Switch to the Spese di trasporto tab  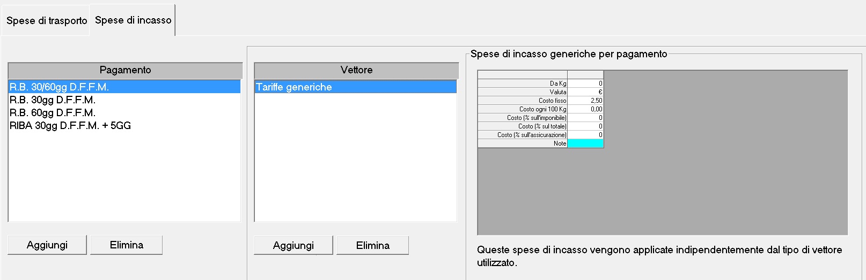pyautogui.click(x=47, y=20)
